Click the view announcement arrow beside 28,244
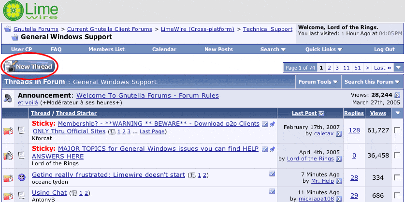405x202 pixels. coord(397,95)
